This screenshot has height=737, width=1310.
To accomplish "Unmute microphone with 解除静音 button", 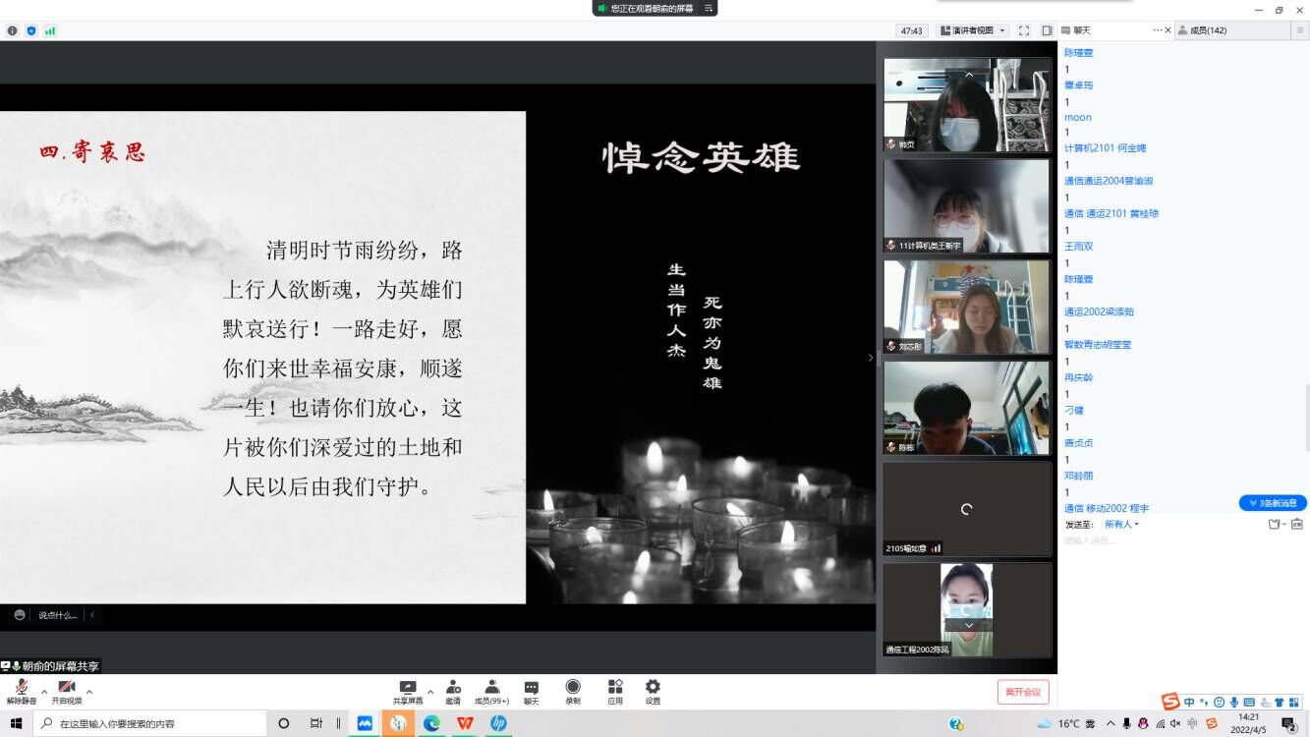I will pyautogui.click(x=21, y=690).
